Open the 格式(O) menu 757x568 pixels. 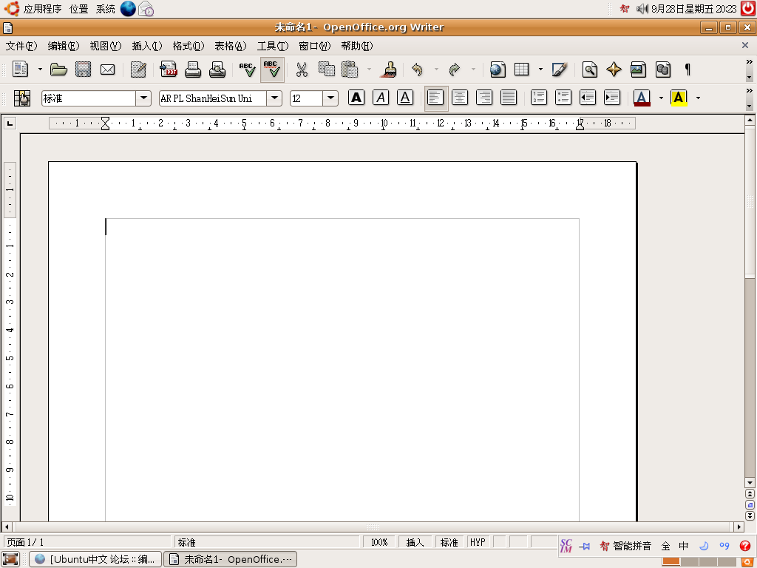tap(189, 46)
